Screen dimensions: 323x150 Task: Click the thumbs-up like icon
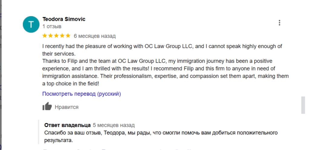point(47,107)
